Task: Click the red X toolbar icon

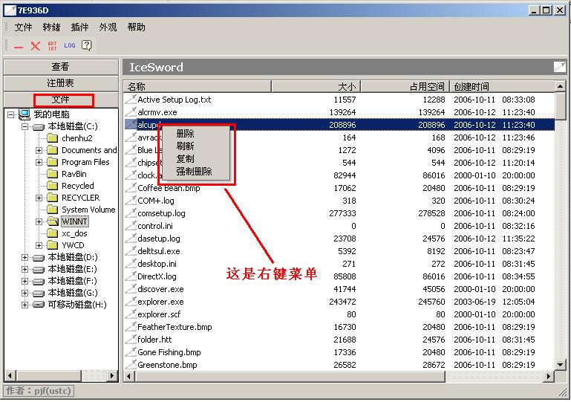Action: (x=36, y=46)
